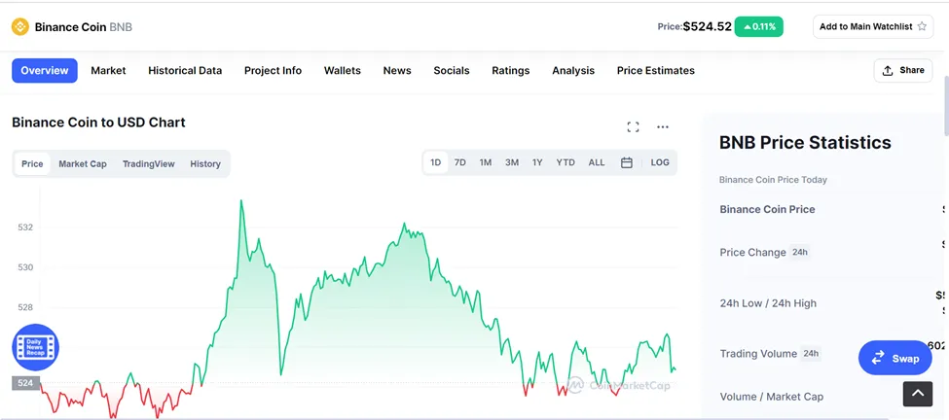The width and height of the screenshot is (949, 420).
Task: Click the scroll-to-top arrow button
Action: coord(918,394)
